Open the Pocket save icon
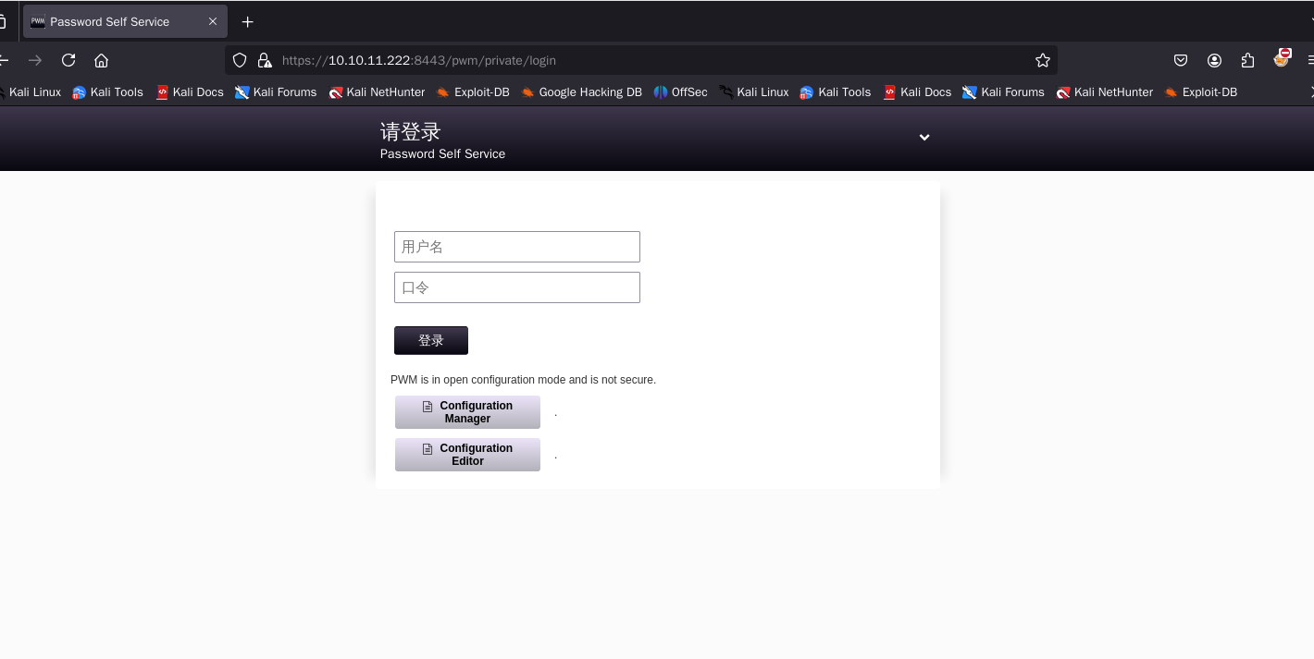The image size is (1314, 659). [x=1181, y=60]
